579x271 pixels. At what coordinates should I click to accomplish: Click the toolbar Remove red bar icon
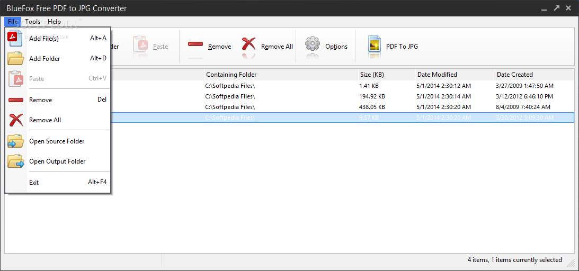click(x=195, y=44)
